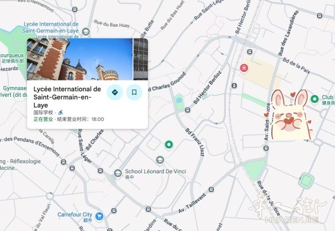This screenshot has height=231, width=335.
Task: Select the bus stop just above hospital pin
Action: (250, 52)
